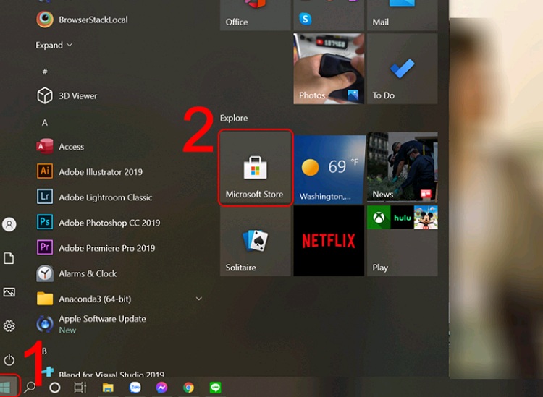Open Task View from the taskbar
543x397 pixels.
pyautogui.click(x=80, y=388)
